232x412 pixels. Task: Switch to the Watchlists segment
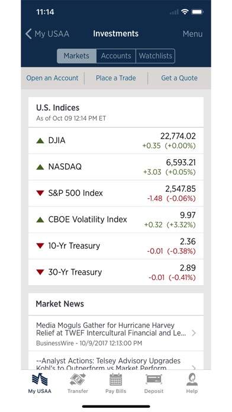155,56
